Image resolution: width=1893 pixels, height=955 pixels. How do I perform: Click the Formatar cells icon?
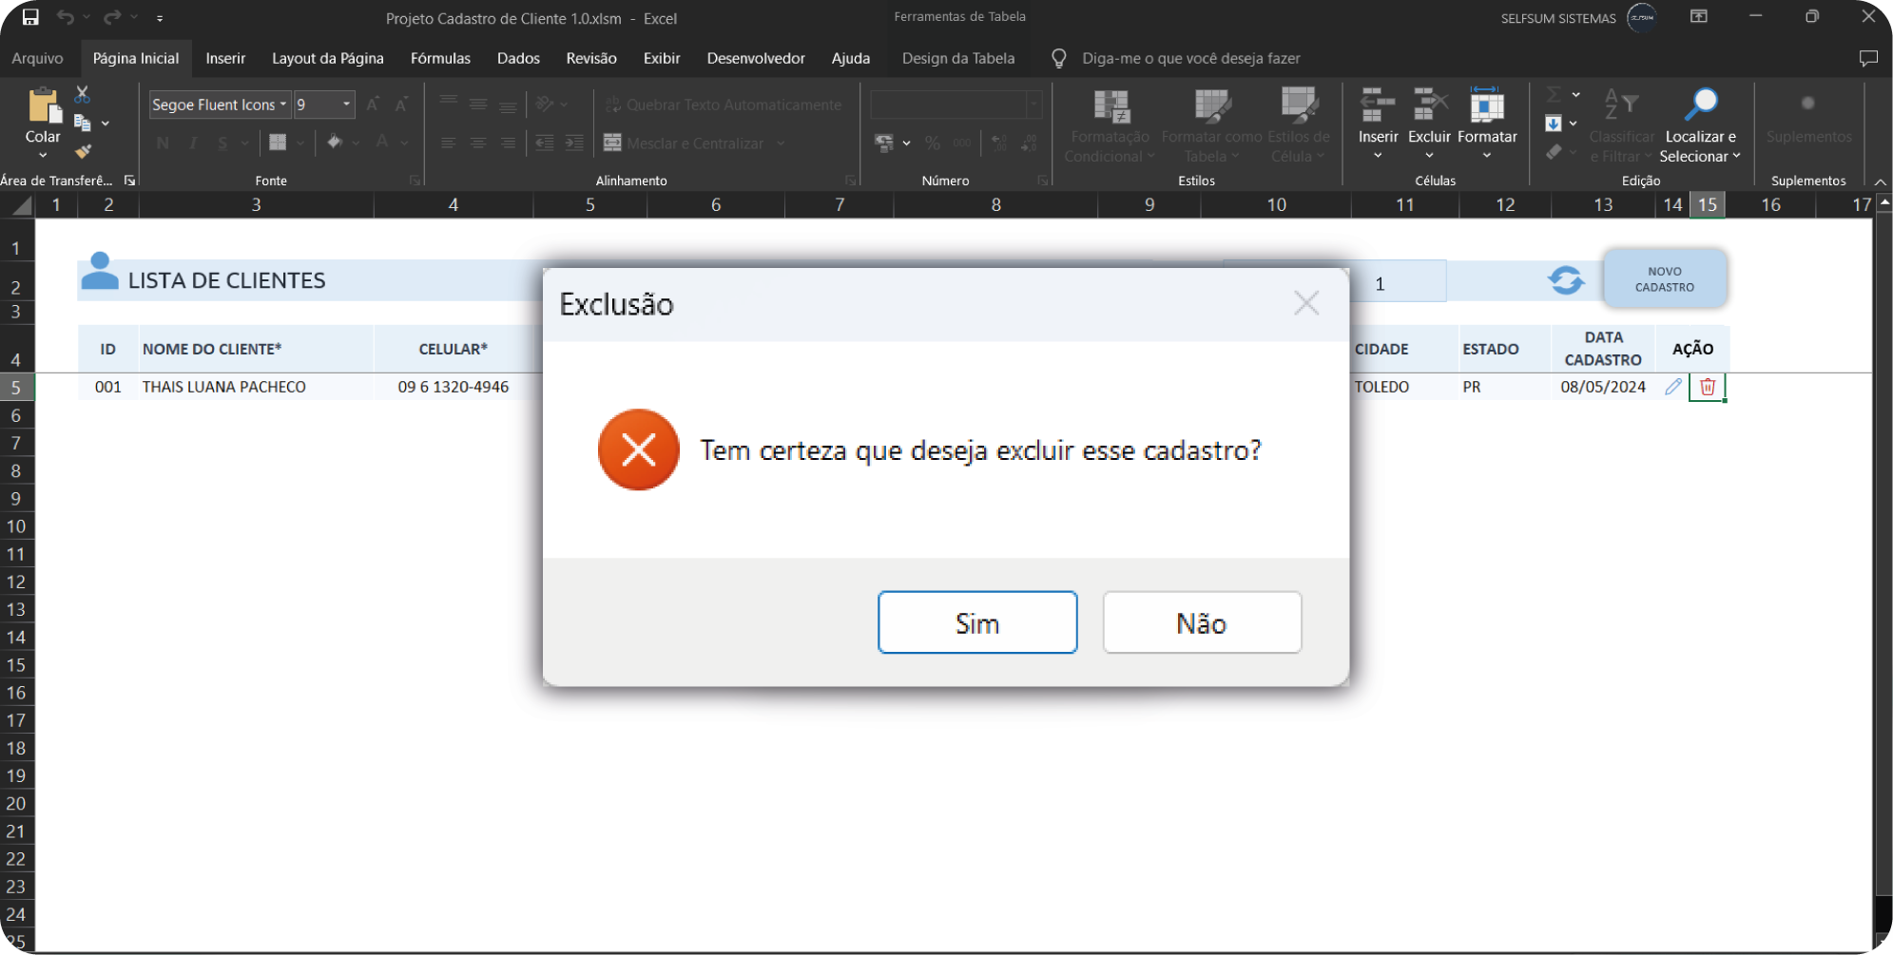1486,106
